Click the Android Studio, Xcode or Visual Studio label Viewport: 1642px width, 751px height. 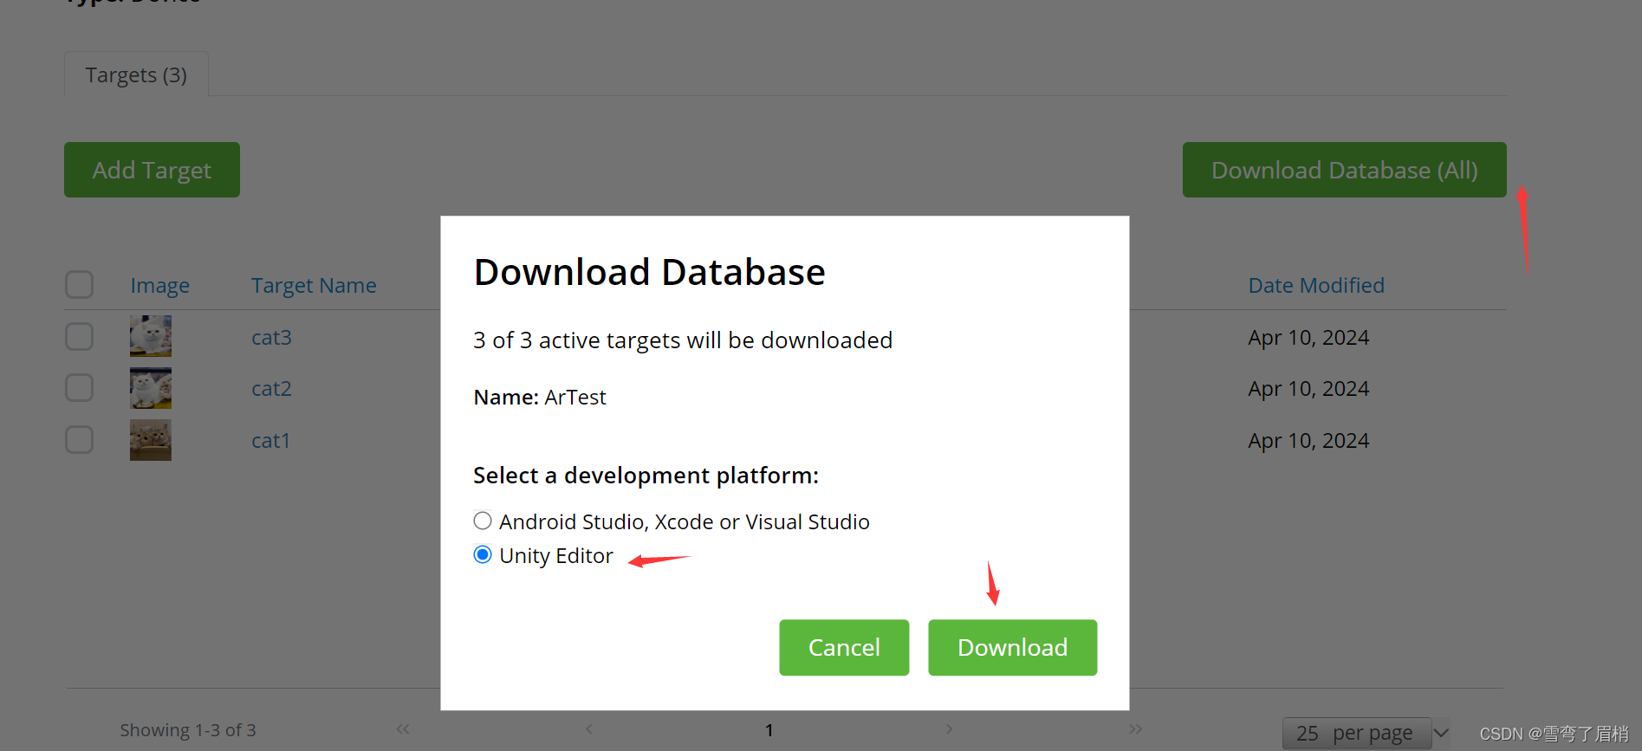[x=685, y=521]
